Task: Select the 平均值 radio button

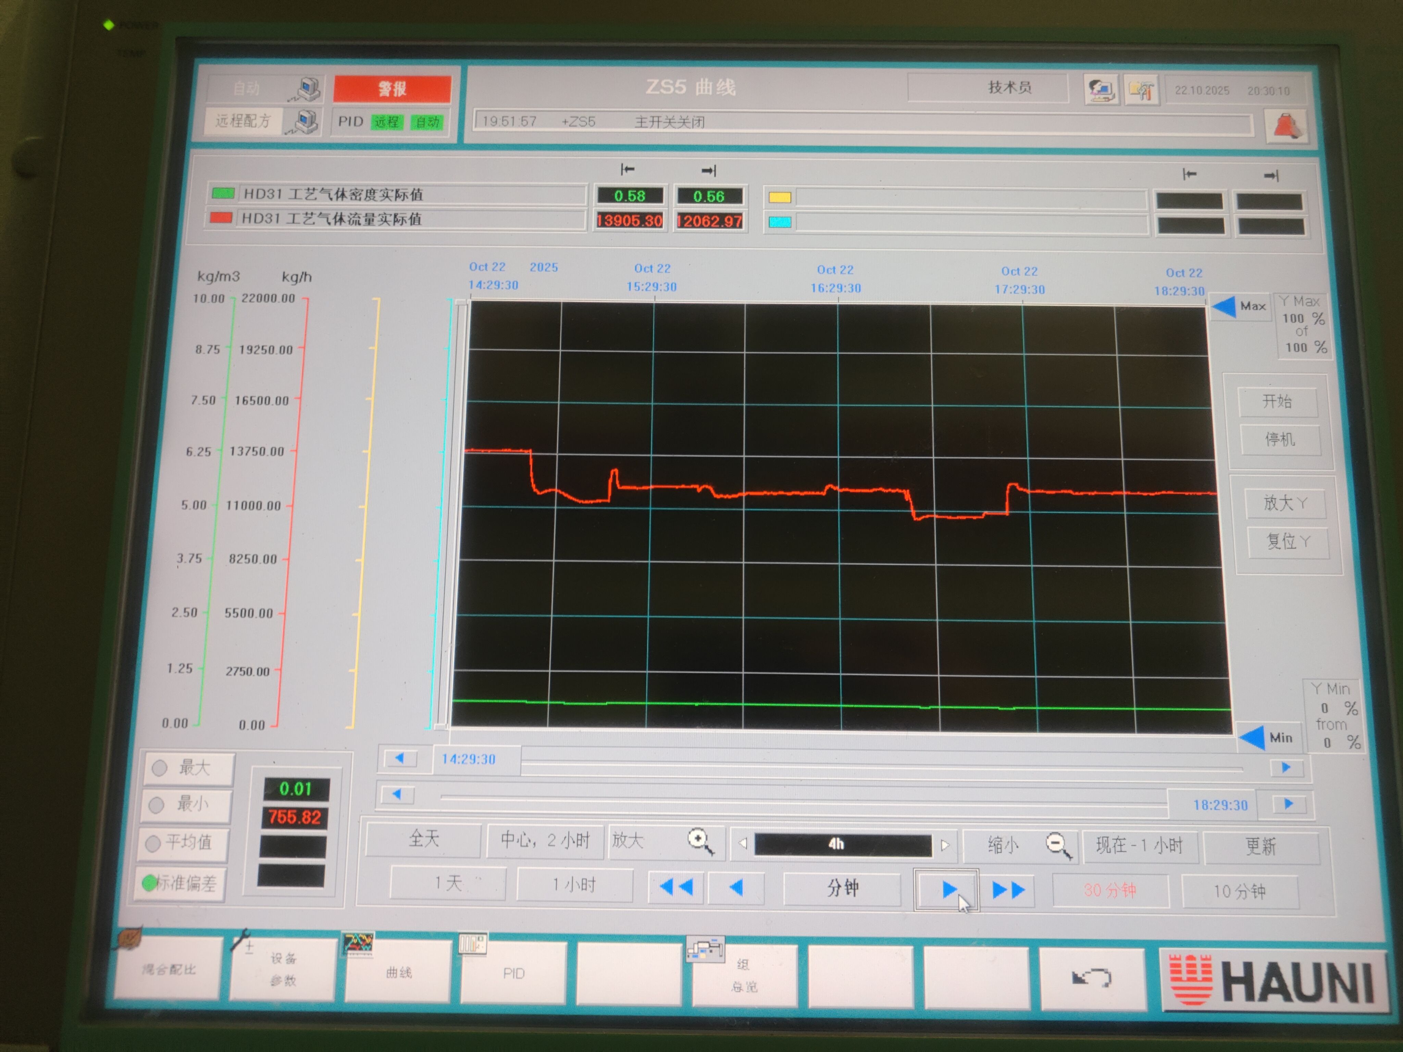Action: 153,843
